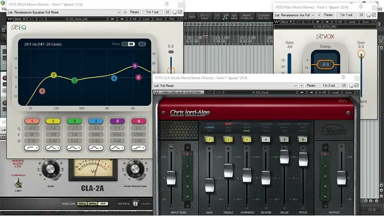Open band 1 filter type dropdown
This screenshot has height=216, width=384.
pyautogui.click(x=32, y=148)
